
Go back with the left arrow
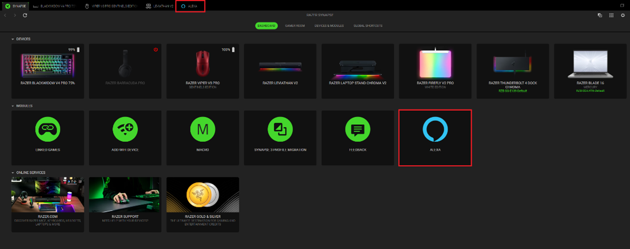pyautogui.click(x=5, y=15)
